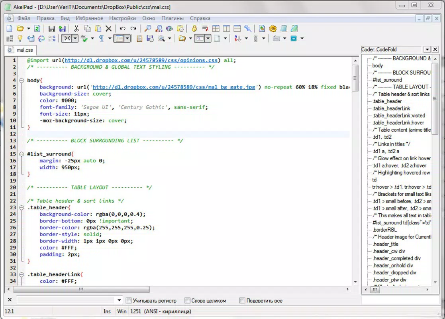Select the mal.css document tab
The image size is (445, 319).
(x=20, y=50)
